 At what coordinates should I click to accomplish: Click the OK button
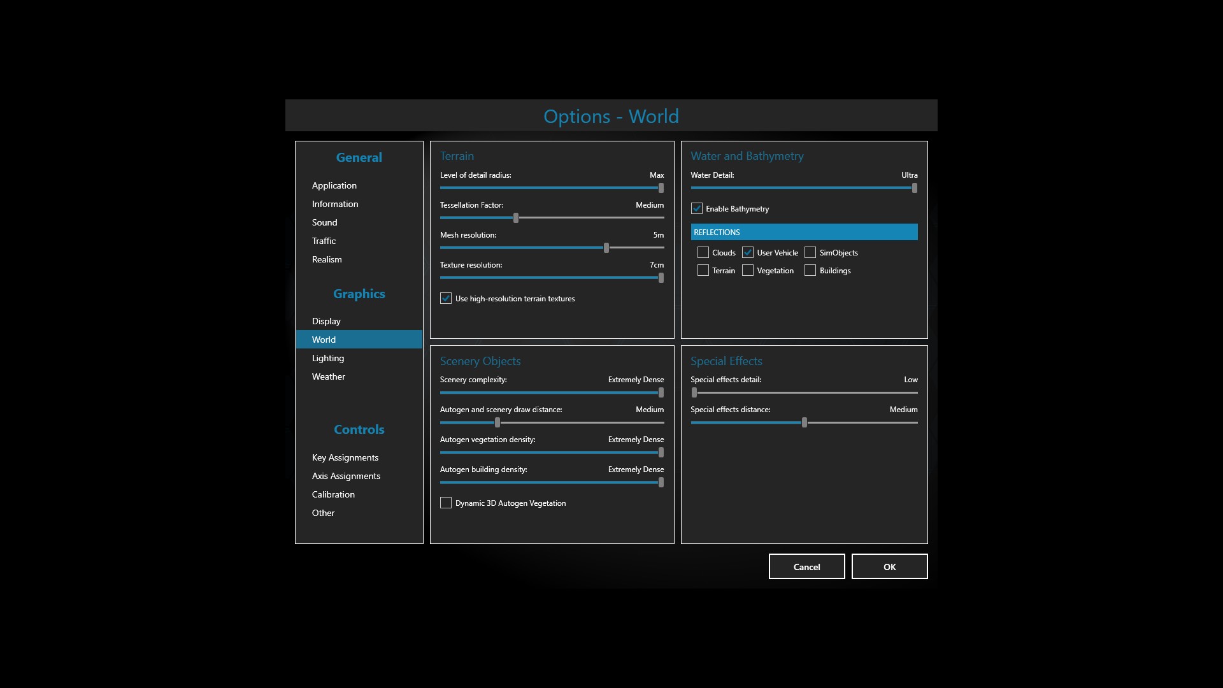(x=889, y=566)
